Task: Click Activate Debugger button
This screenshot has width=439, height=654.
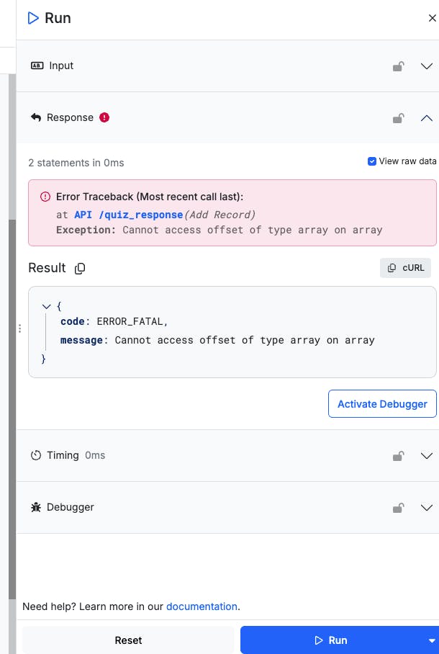Action: point(382,404)
